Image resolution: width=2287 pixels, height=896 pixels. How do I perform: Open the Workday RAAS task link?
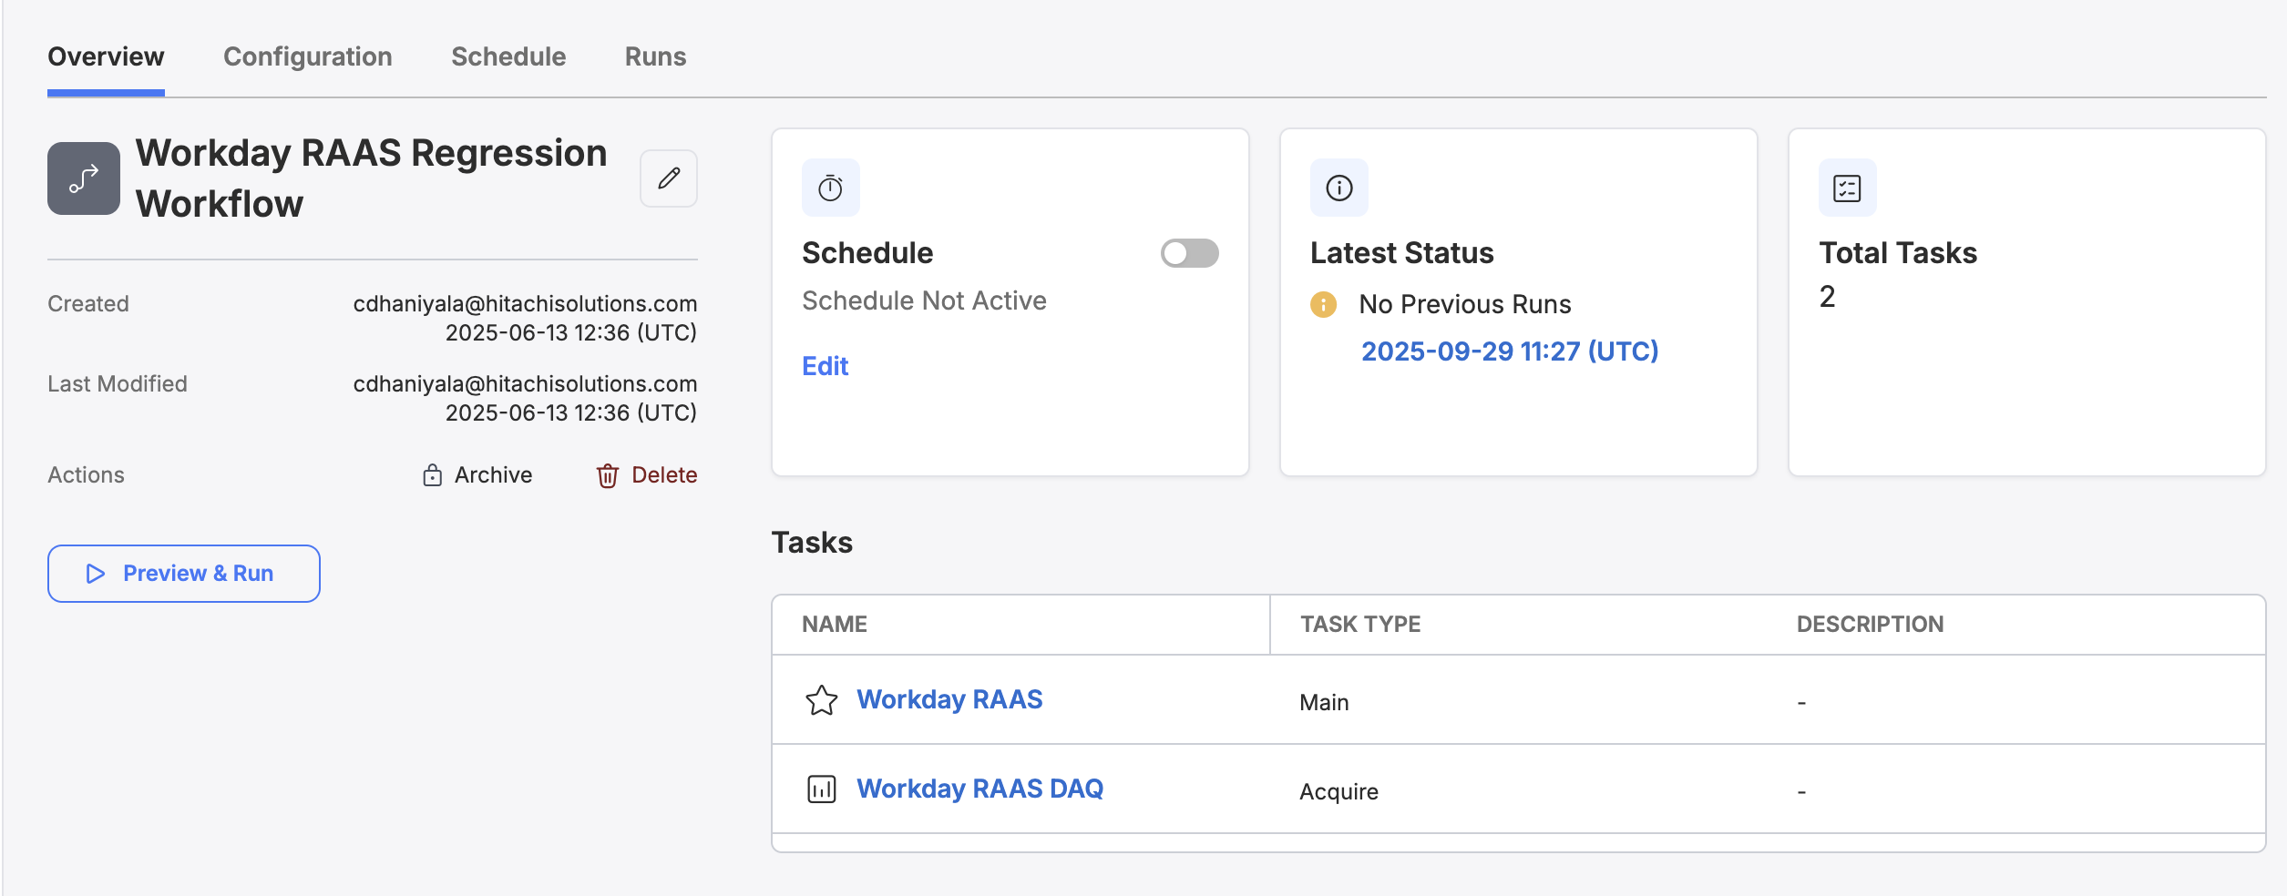coord(949,699)
